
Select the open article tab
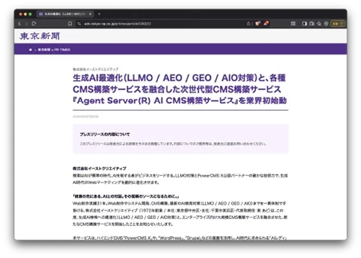tap(65, 14)
